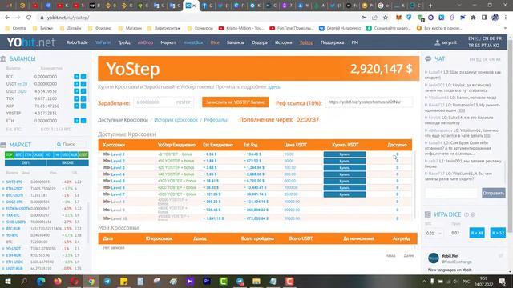This screenshot has width=513, height=288.
Task: Open Microsoft Edge from the taskbar
Action: point(41,281)
